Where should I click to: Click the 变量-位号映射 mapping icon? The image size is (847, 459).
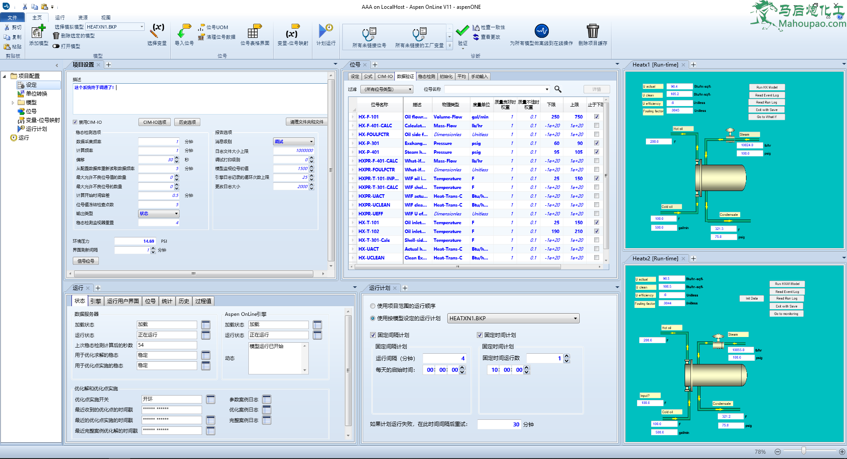click(x=292, y=31)
